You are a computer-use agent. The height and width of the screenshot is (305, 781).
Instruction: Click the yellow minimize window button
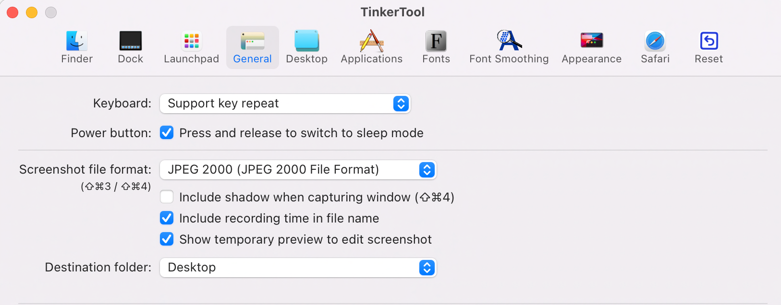[32, 12]
